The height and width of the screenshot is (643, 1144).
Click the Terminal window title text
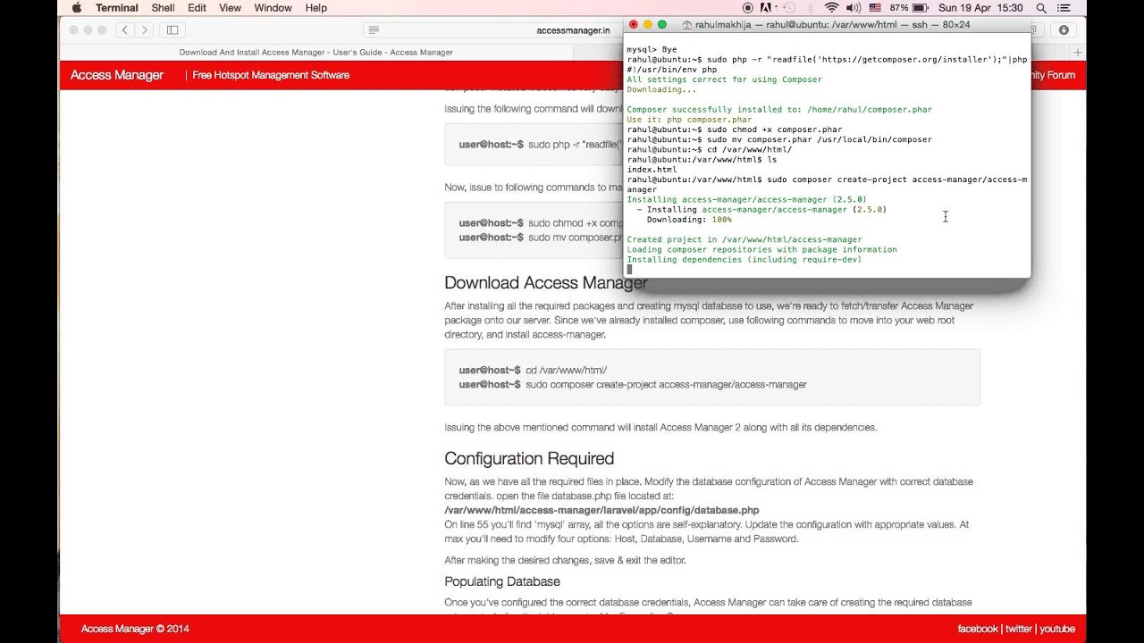832,25
